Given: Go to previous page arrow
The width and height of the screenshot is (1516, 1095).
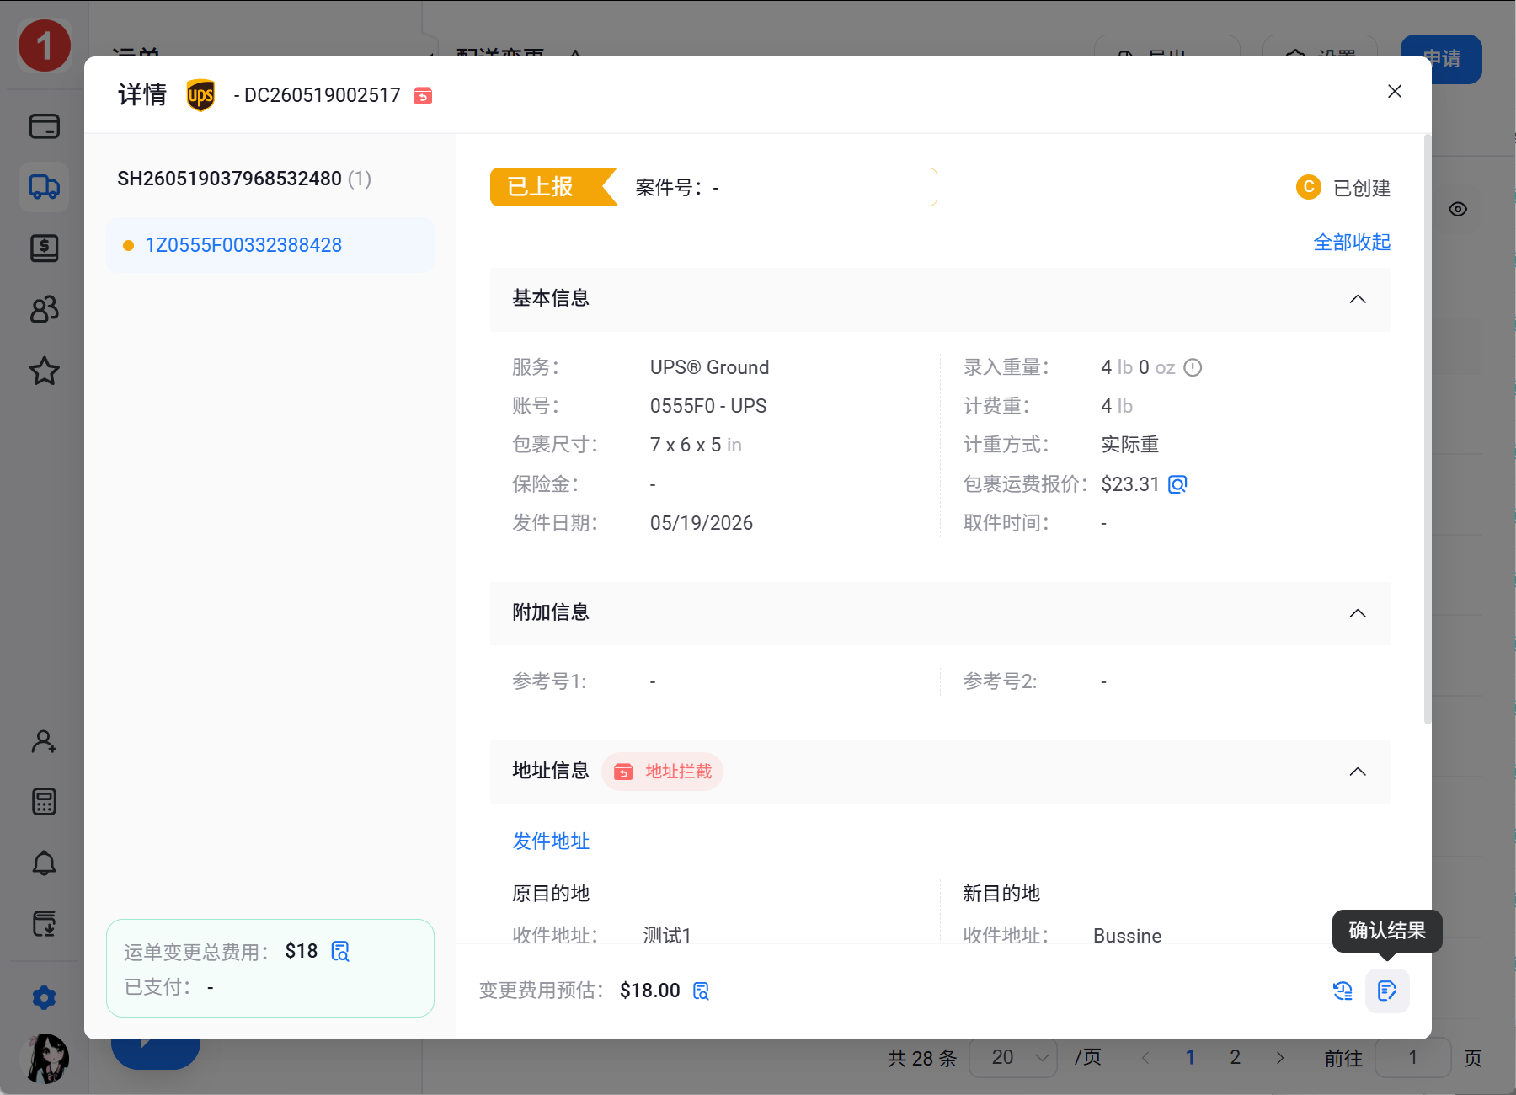Looking at the screenshot, I should pos(1145,1057).
